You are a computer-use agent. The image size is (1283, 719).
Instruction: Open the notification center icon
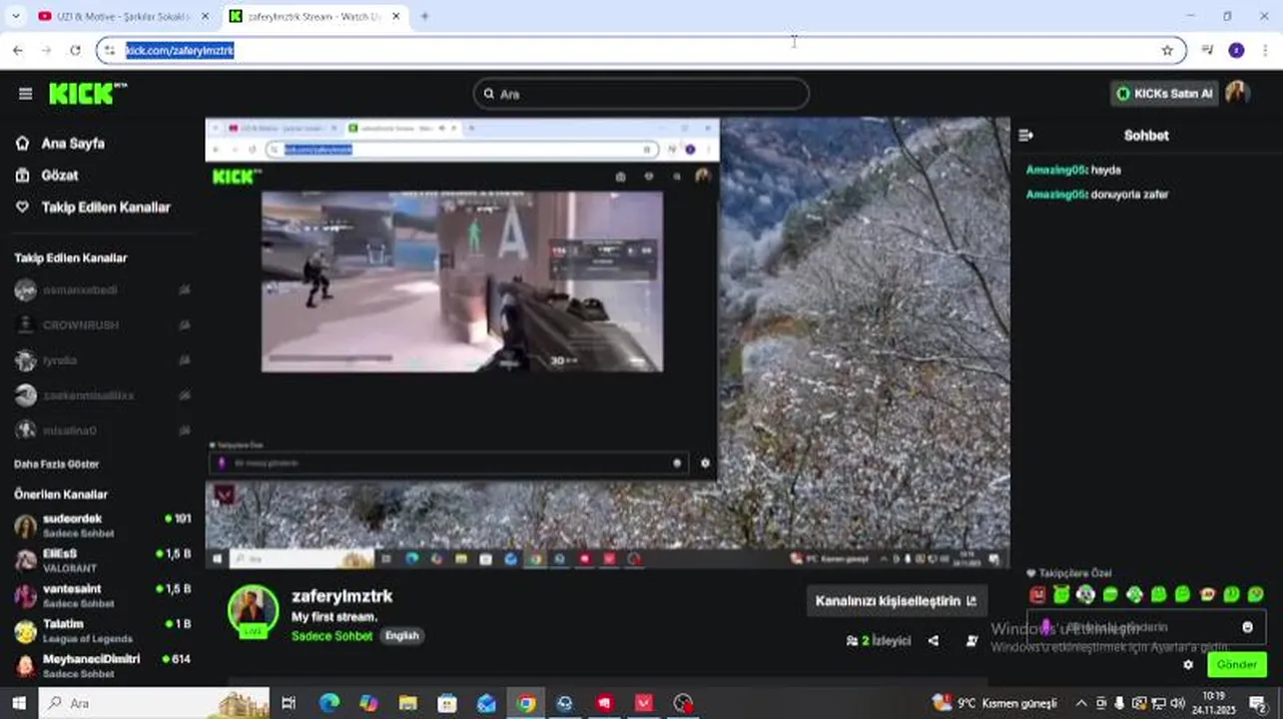[1259, 703]
